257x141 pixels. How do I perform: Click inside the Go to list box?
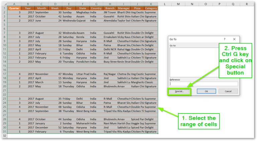[x=194, y=62]
